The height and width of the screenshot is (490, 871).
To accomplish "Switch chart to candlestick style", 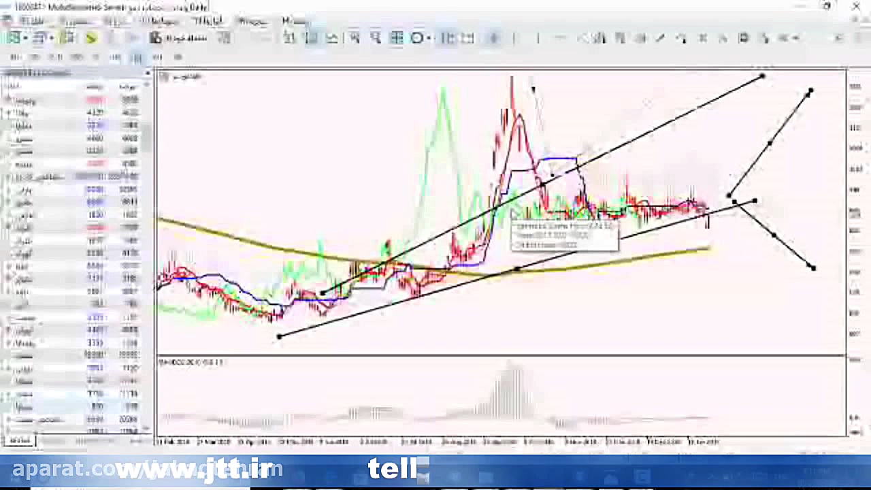I will pyautogui.click(x=311, y=38).
